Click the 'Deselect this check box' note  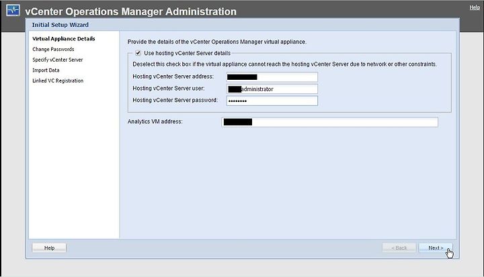pos(284,64)
